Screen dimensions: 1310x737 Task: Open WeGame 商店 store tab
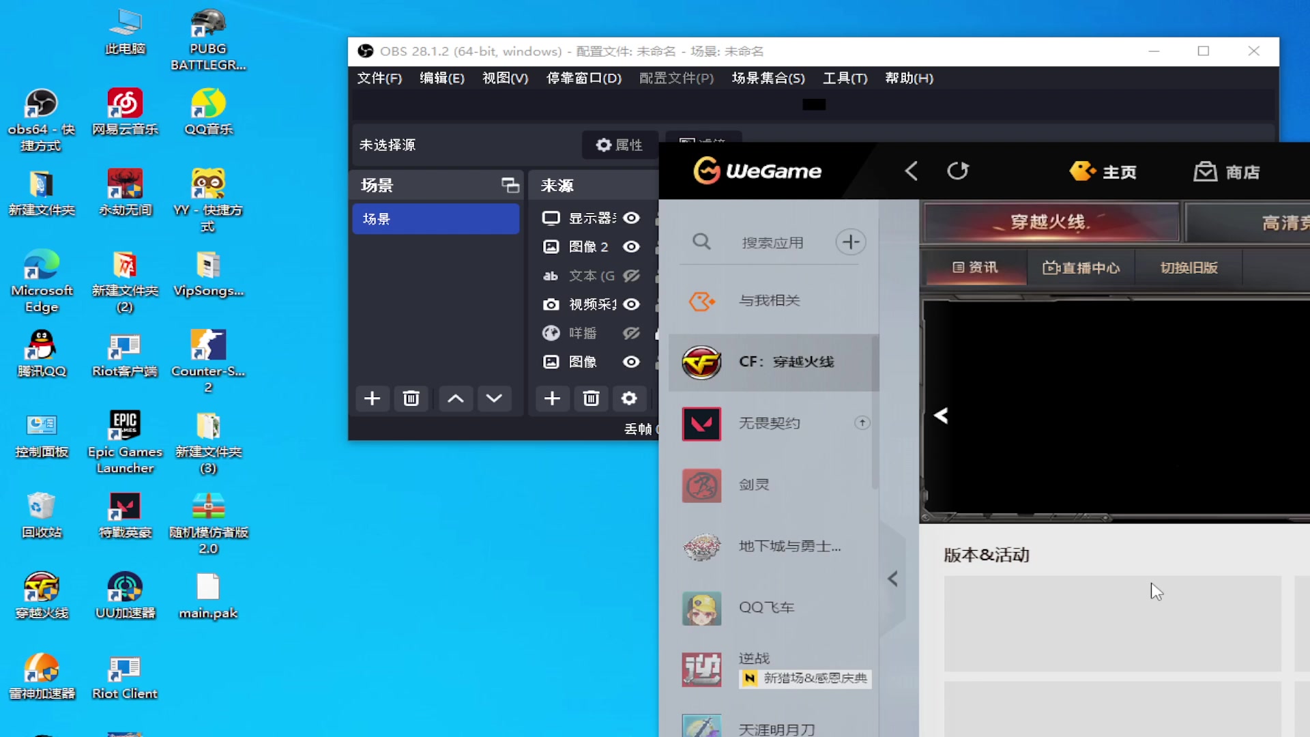[x=1227, y=171]
